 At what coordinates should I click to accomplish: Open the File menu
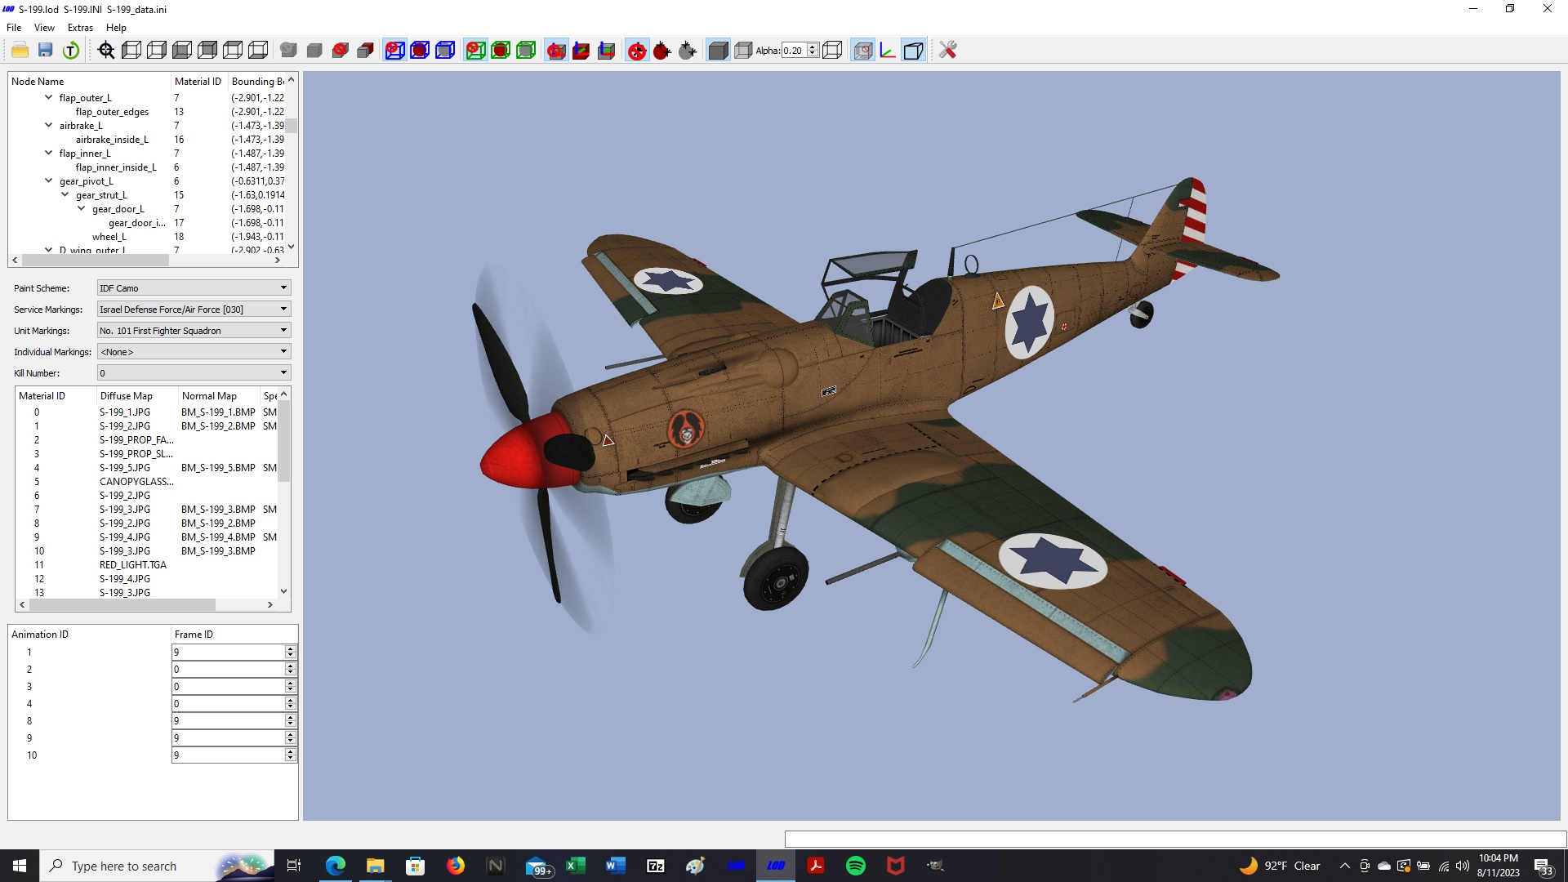point(14,28)
